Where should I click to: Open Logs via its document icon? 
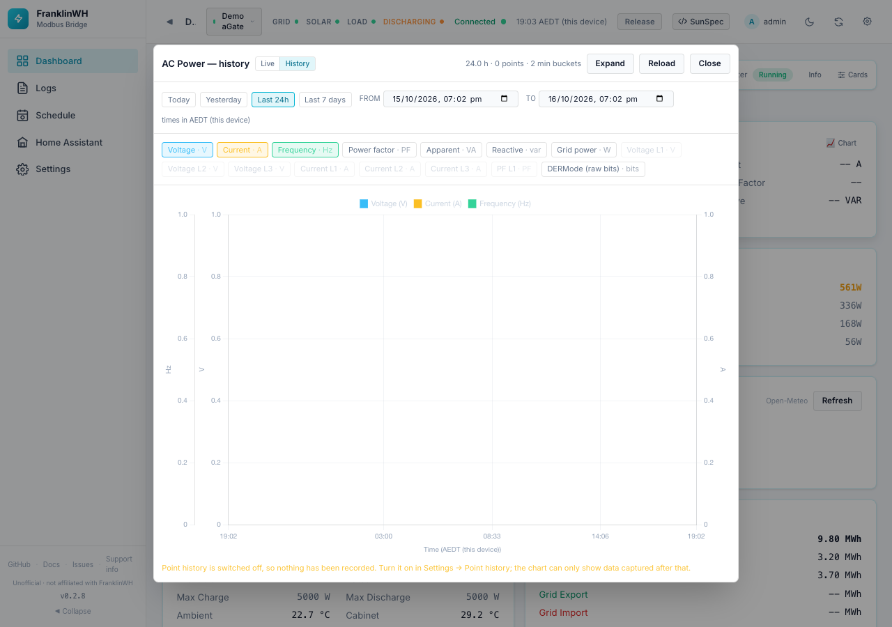click(x=22, y=88)
